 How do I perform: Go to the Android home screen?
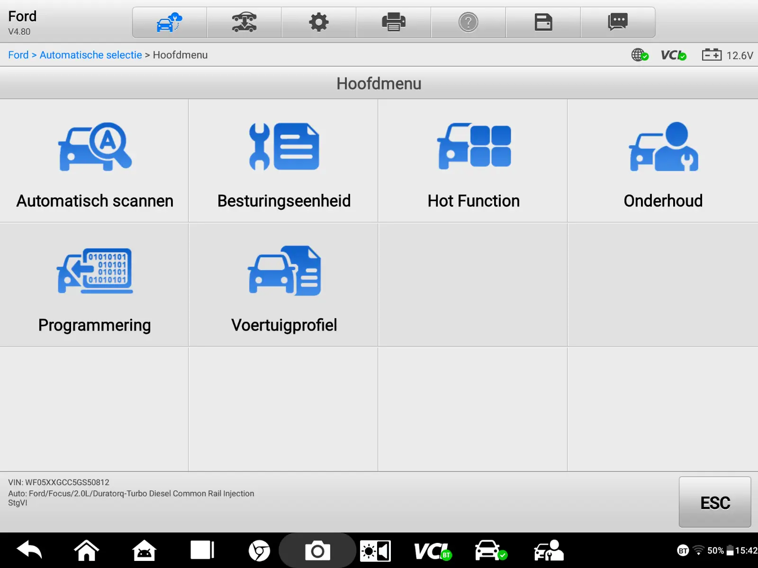87,550
